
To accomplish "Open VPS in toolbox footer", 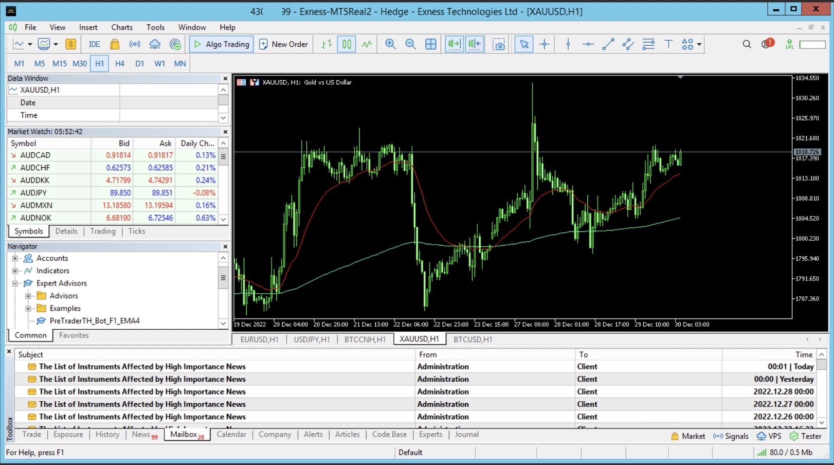I will pos(769,436).
